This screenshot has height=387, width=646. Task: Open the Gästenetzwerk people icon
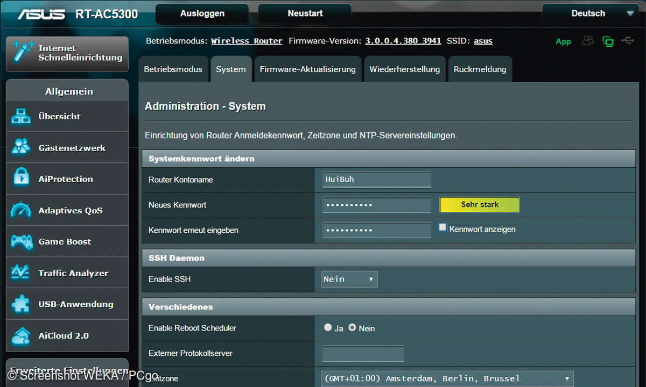tap(21, 147)
